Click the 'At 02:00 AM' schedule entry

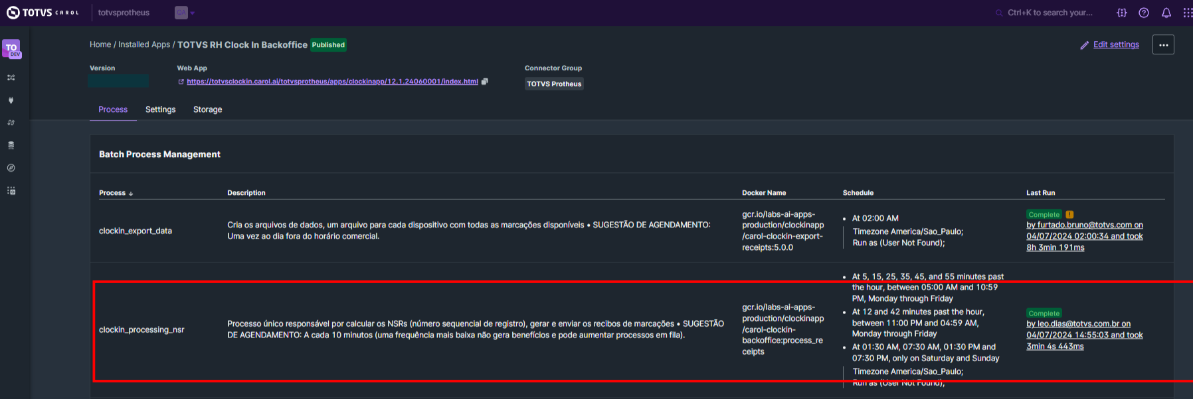pyautogui.click(x=875, y=218)
